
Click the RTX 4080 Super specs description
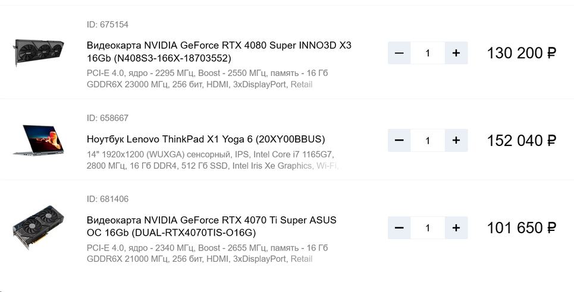[x=207, y=79]
